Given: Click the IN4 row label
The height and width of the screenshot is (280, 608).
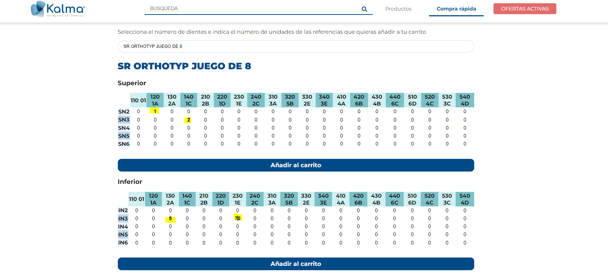Looking at the screenshot, I should [x=123, y=226].
